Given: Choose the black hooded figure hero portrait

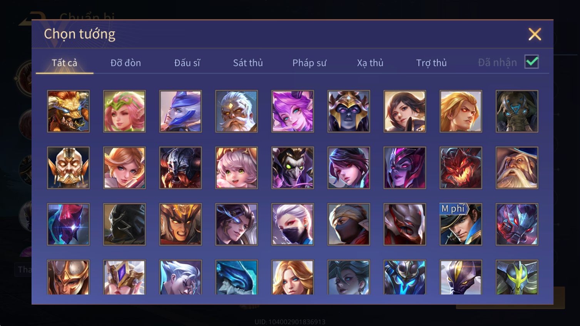Looking at the screenshot, I should (124, 224).
